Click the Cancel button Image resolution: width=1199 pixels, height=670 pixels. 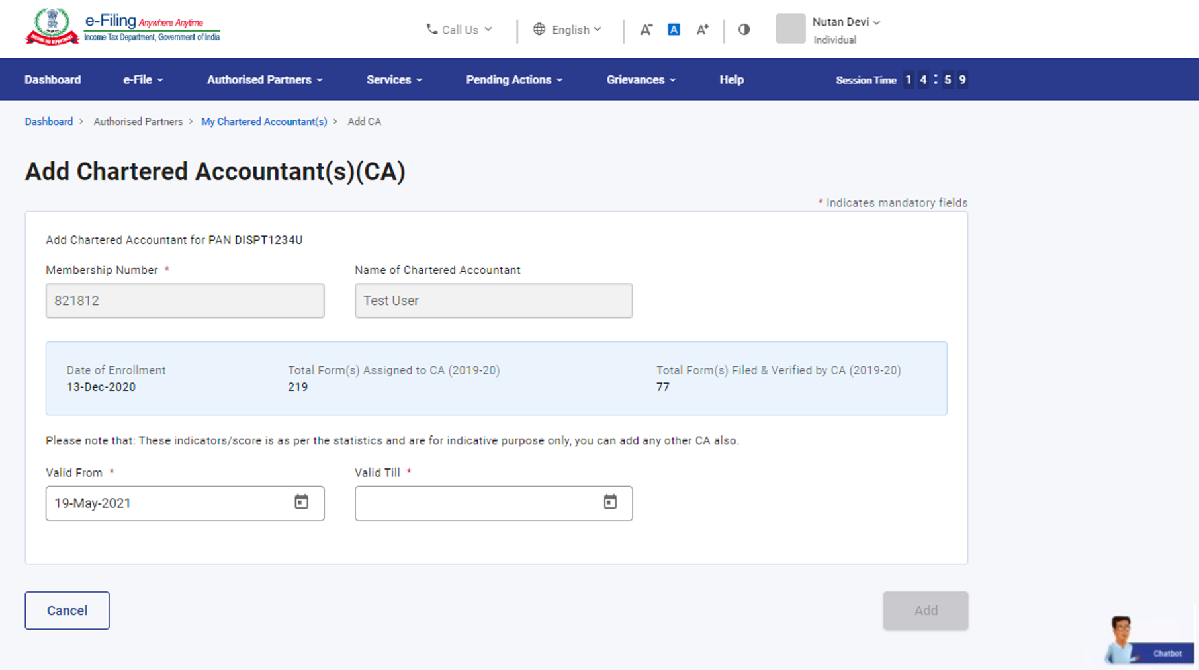[x=67, y=610]
